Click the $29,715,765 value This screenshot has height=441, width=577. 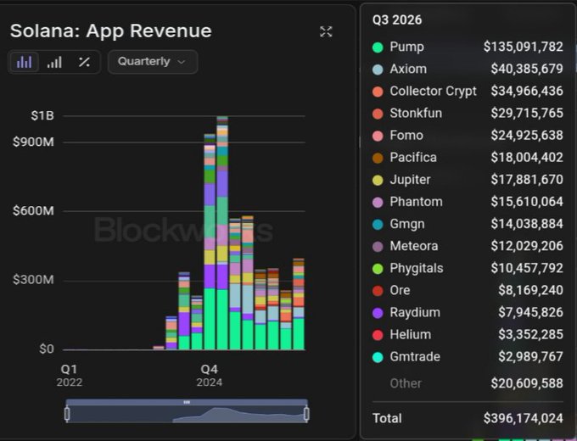point(527,113)
